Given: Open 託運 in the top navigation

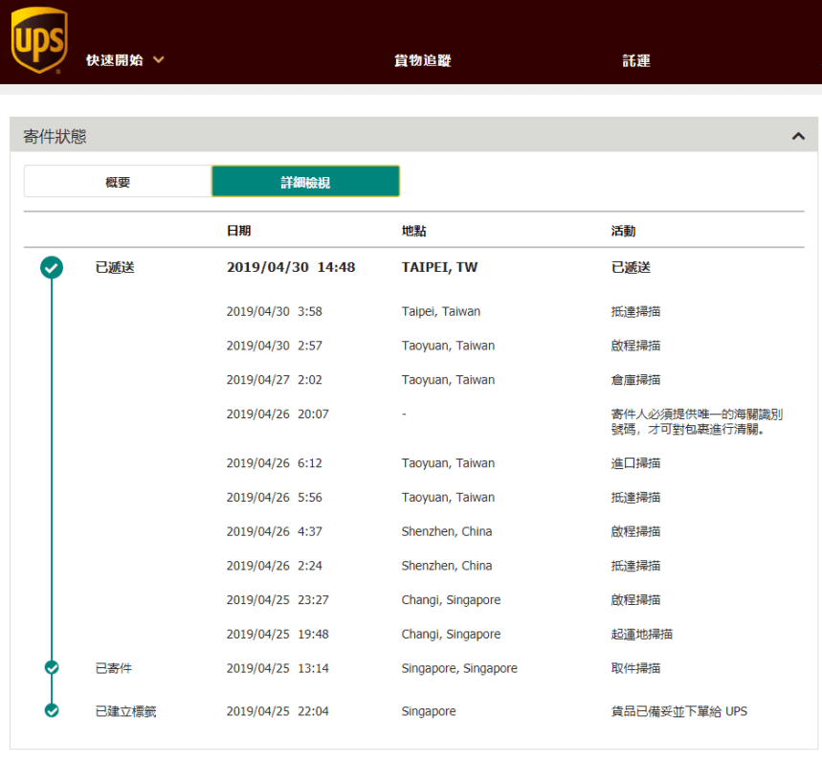Looking at the screenshot, I should [x=635, y=60].
